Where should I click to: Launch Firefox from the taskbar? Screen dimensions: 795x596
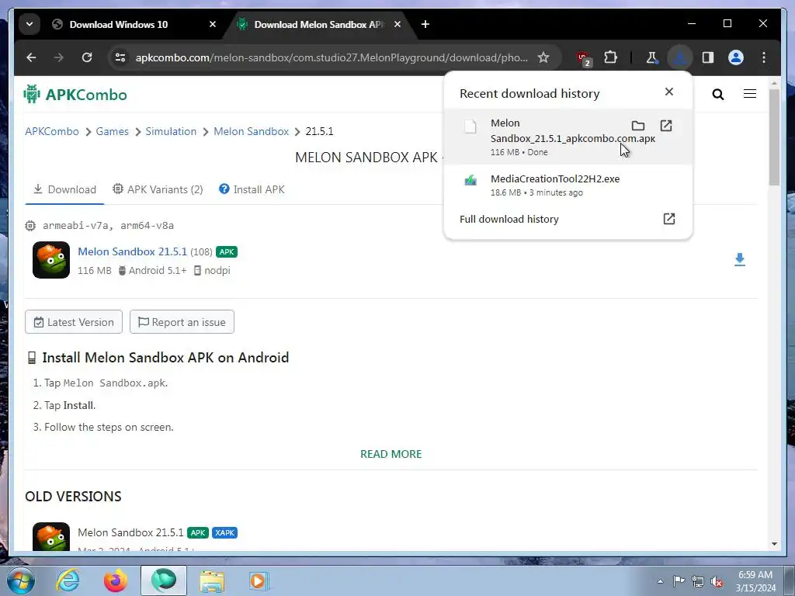(x=116, y=581)
